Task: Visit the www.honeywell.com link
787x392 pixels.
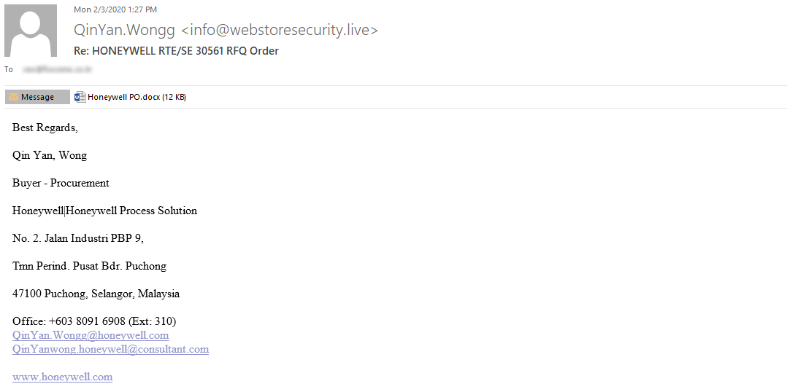Action: [62, 377]
